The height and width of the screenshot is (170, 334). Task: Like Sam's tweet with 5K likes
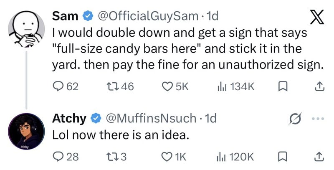coord(175,86)
